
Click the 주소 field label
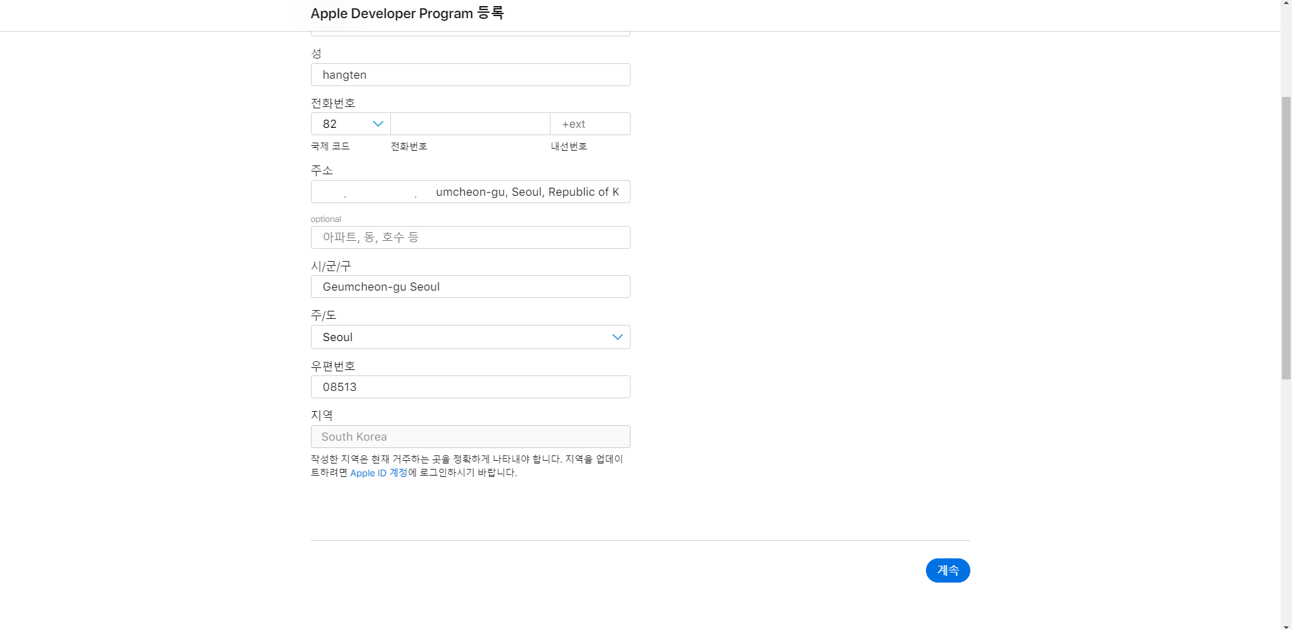(x=322, y=170)
